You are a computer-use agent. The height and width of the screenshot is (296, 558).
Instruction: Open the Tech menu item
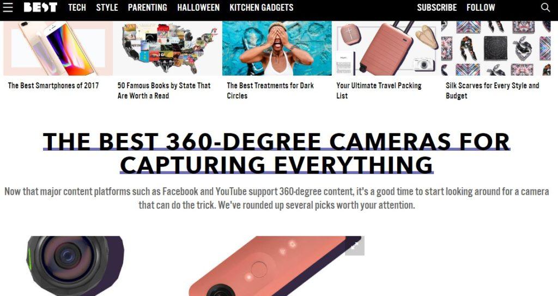tap(77, 8)
